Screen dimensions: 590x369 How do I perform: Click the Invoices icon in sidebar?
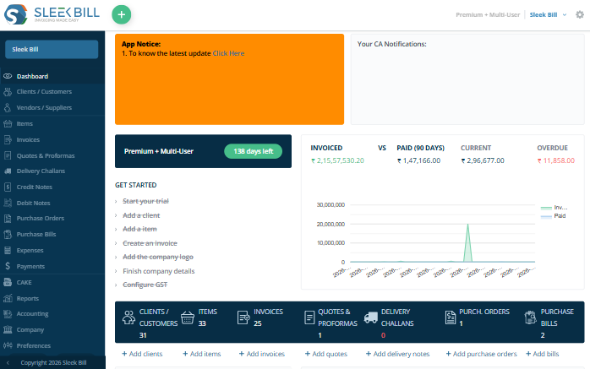click(x=8, y=140)
